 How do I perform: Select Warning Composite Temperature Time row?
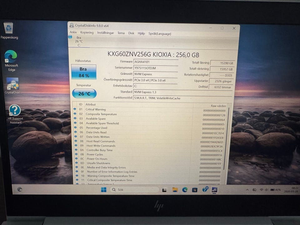[149, 176]
